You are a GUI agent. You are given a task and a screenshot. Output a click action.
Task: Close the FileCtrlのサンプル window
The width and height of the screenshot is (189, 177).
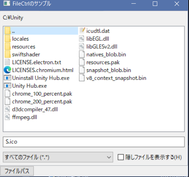click(177, 4)
